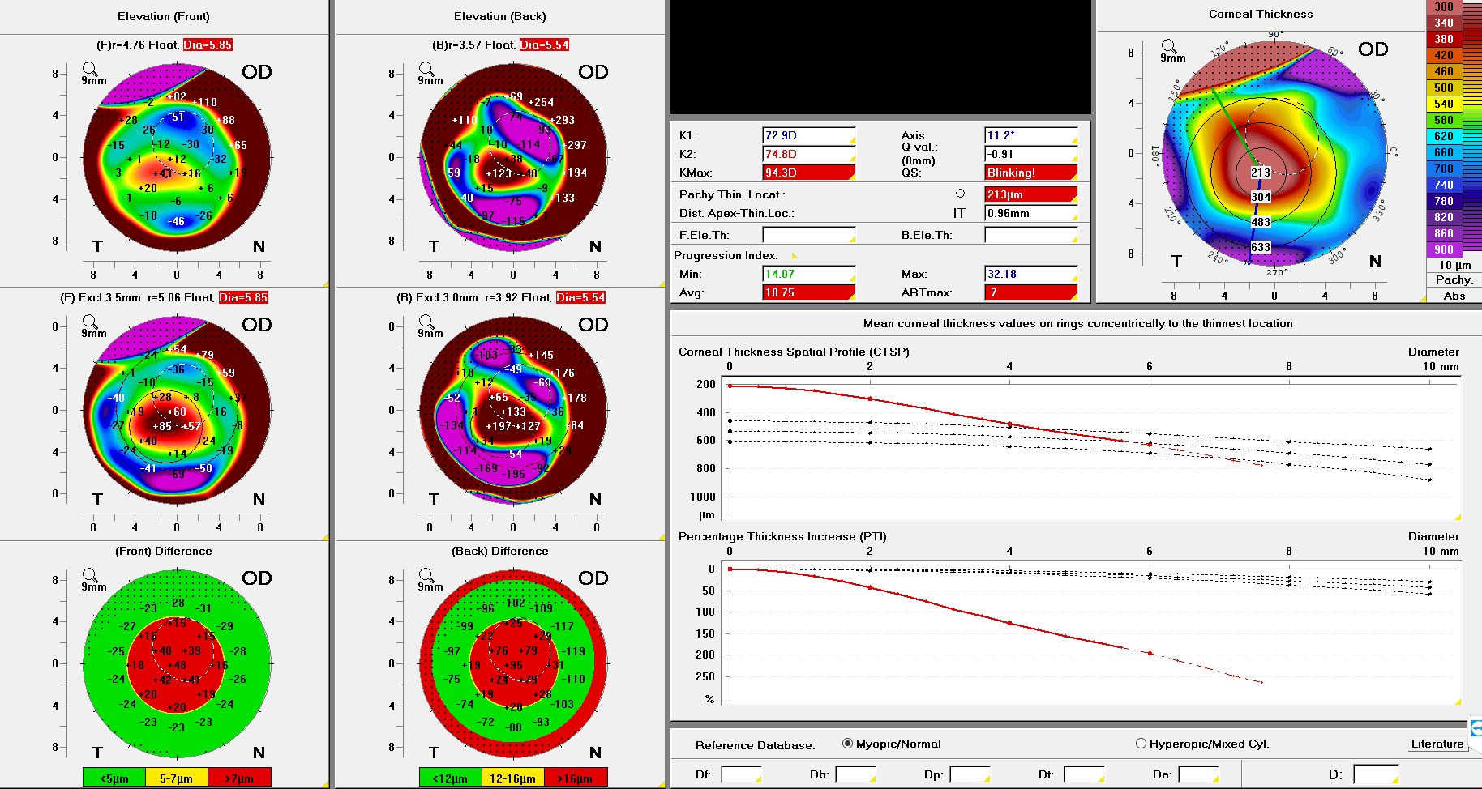Click Elevation (Front) panel title
1482x789 pixels.
(x=164, y=16)
